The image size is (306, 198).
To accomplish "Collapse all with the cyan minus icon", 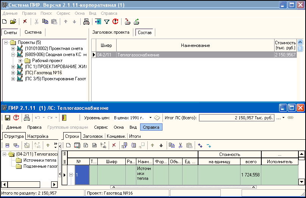I will click(209, 146).
